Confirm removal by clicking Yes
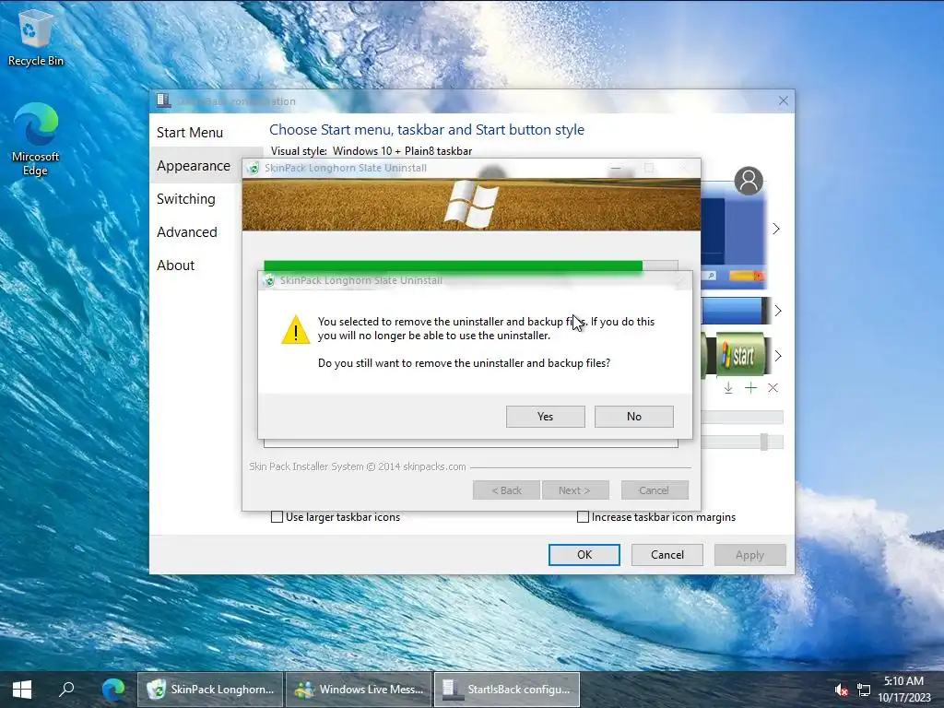 [546, 417]
